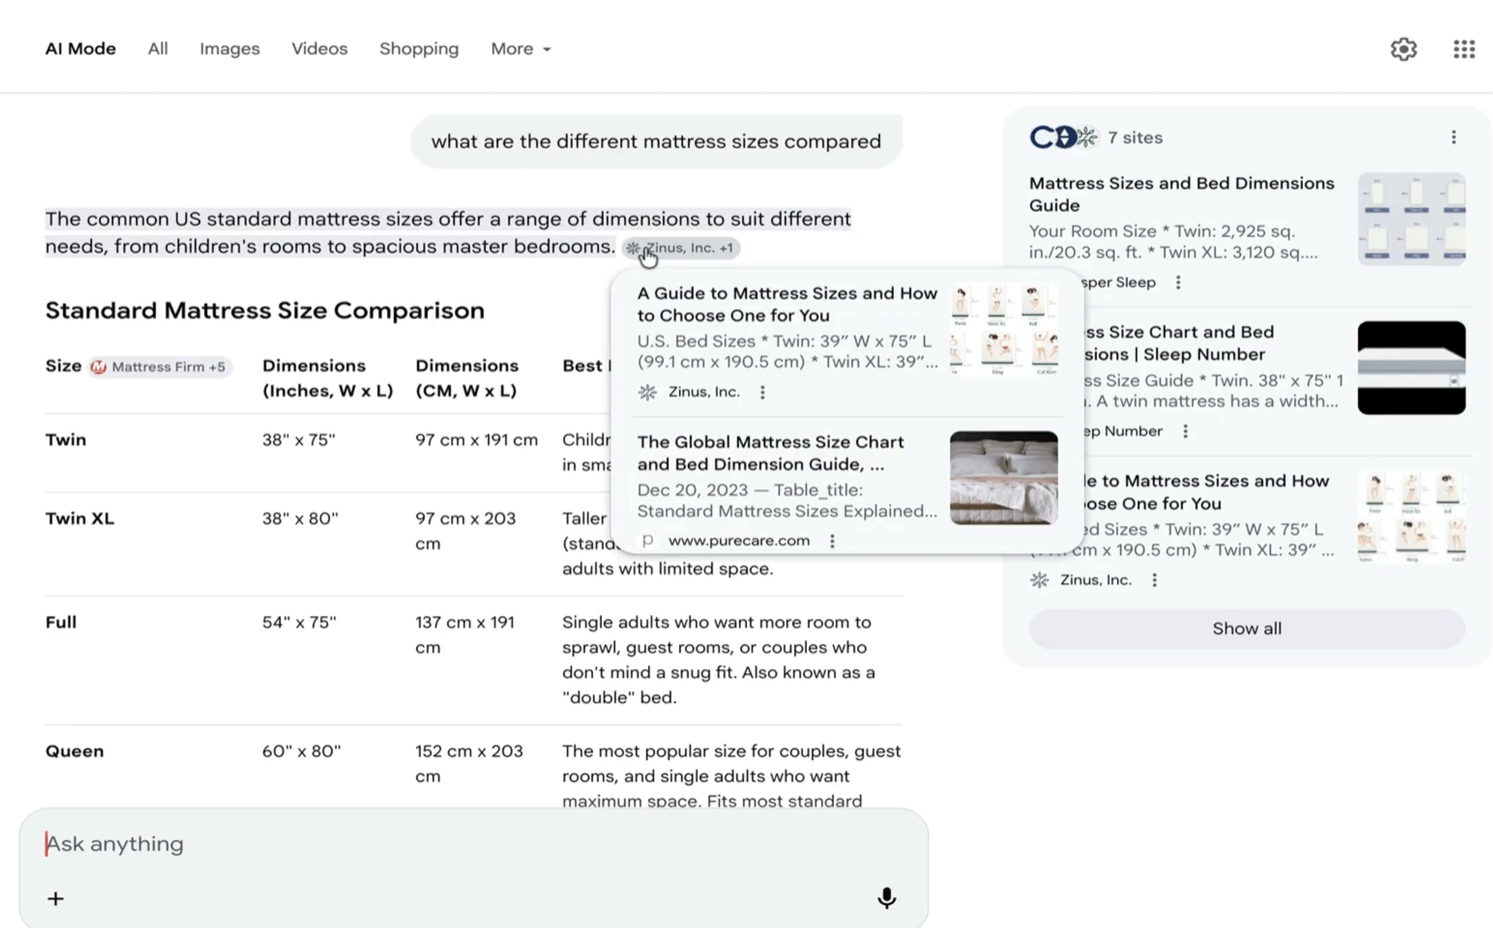Switch to the Shopping tab

click(419, 48)
